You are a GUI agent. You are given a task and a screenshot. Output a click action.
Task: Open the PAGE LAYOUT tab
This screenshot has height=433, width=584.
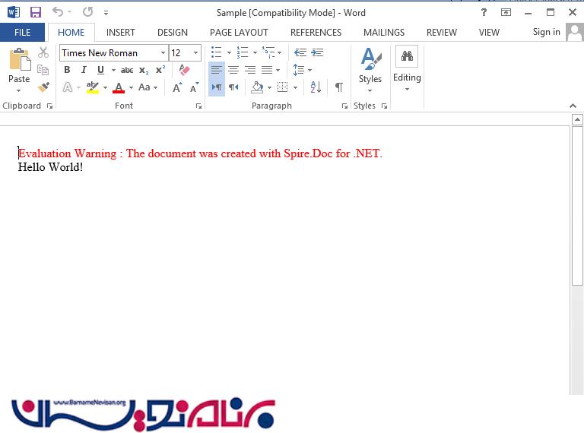click(x=239, y=33)
